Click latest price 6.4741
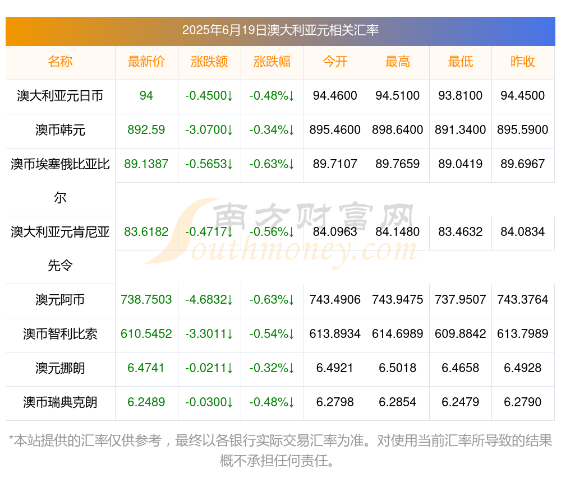 point(146,368)
